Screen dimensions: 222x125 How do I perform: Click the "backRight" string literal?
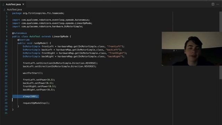pos(114,56)
